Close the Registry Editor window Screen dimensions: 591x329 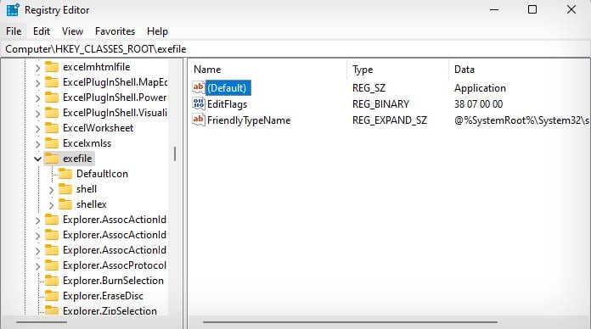[x=571, y=10]
